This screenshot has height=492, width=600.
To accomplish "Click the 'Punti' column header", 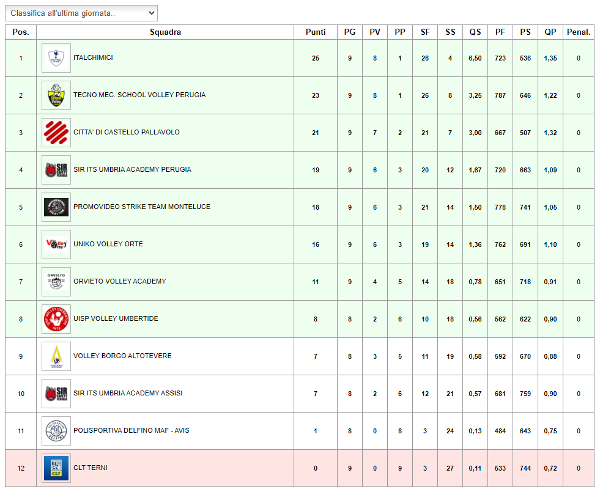I will (x=316, y=32).
